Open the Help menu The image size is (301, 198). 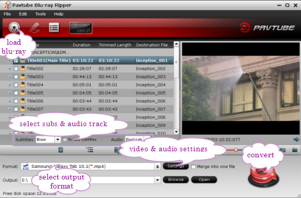coord(58,14)
